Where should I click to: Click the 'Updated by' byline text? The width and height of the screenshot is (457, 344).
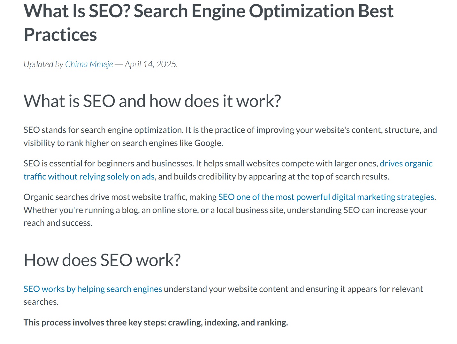point(43,64)
